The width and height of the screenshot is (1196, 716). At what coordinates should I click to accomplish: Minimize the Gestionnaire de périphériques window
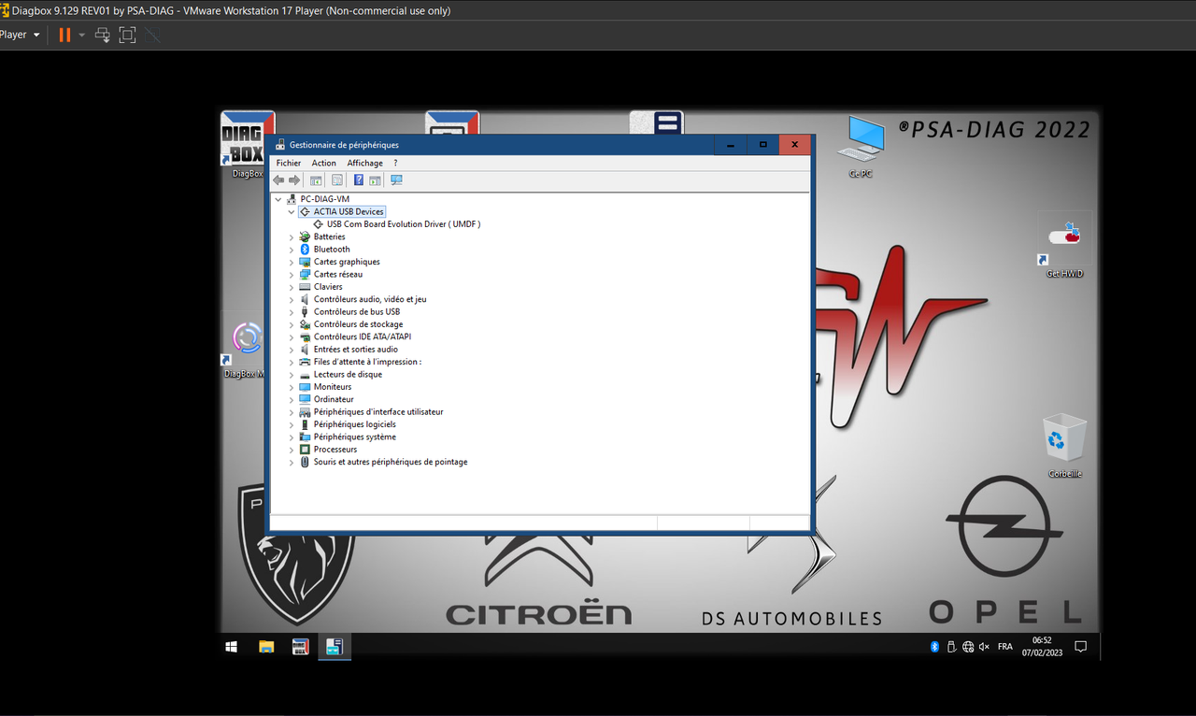[x=730, y=145]
